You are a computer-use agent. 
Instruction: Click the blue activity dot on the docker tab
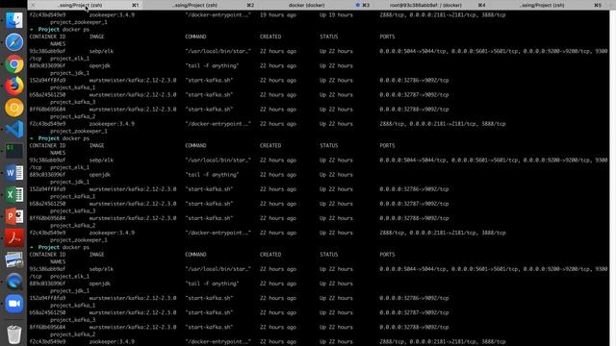[357, 5]
